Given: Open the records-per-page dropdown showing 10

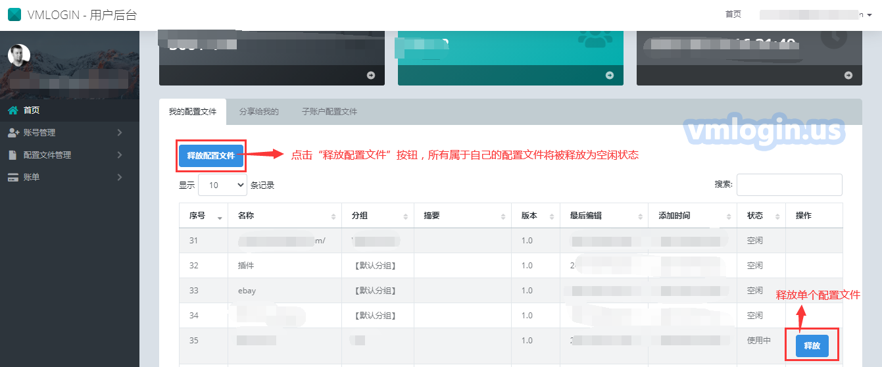Looking at the screenshot, I should coord(222,185).
